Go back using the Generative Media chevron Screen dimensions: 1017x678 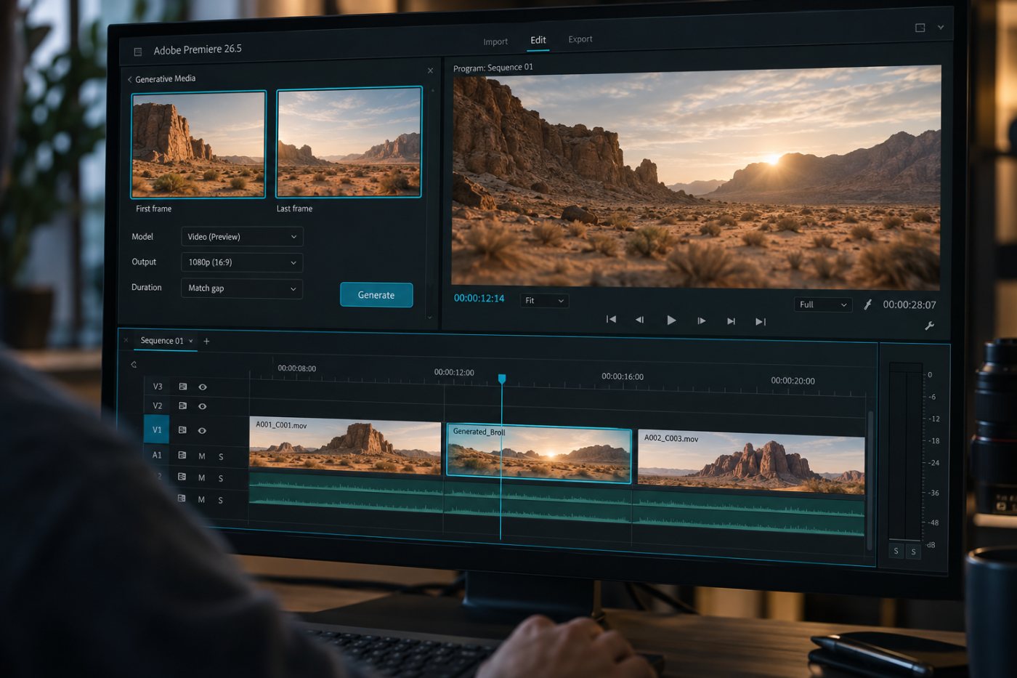pos(129,79)
